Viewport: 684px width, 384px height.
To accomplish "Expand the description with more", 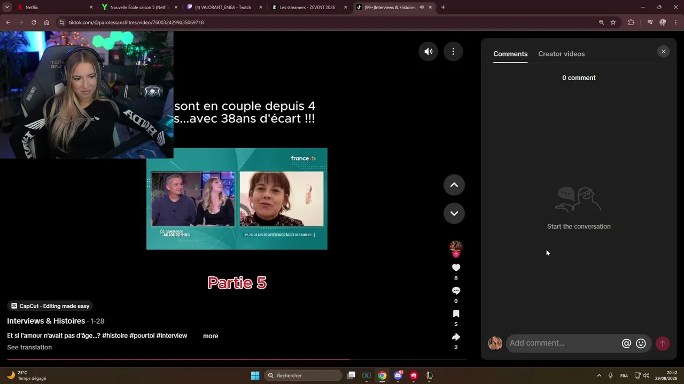I will [x=211, y=336].
